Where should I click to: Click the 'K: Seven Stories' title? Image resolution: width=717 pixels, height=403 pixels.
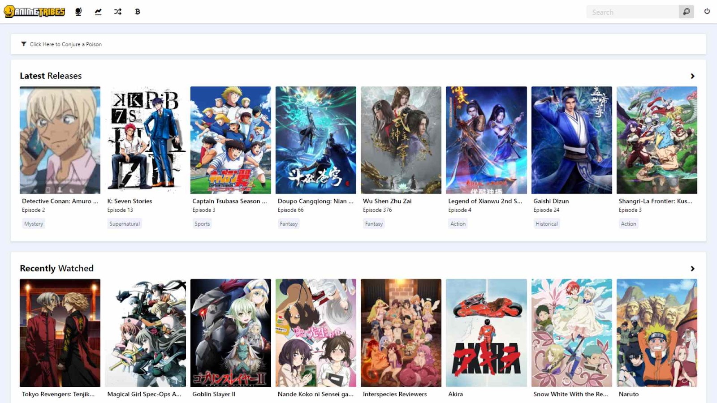point(130,201)
